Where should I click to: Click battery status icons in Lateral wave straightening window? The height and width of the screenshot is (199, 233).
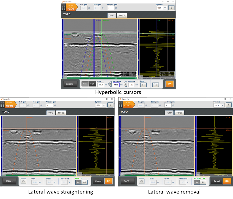pyautogui.click(x=2, y=105)
